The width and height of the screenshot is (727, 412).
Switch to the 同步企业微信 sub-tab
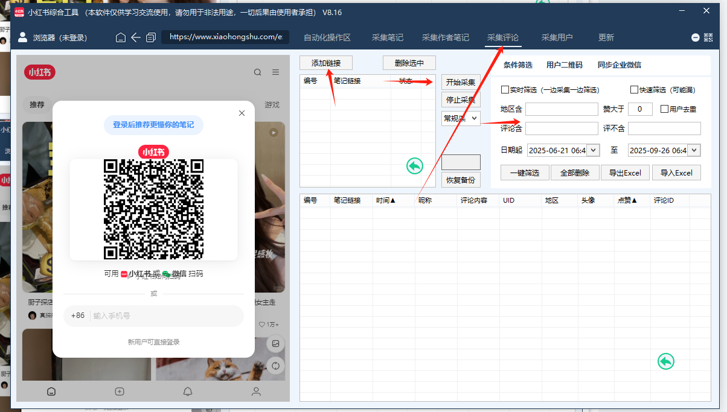(620, 65)
